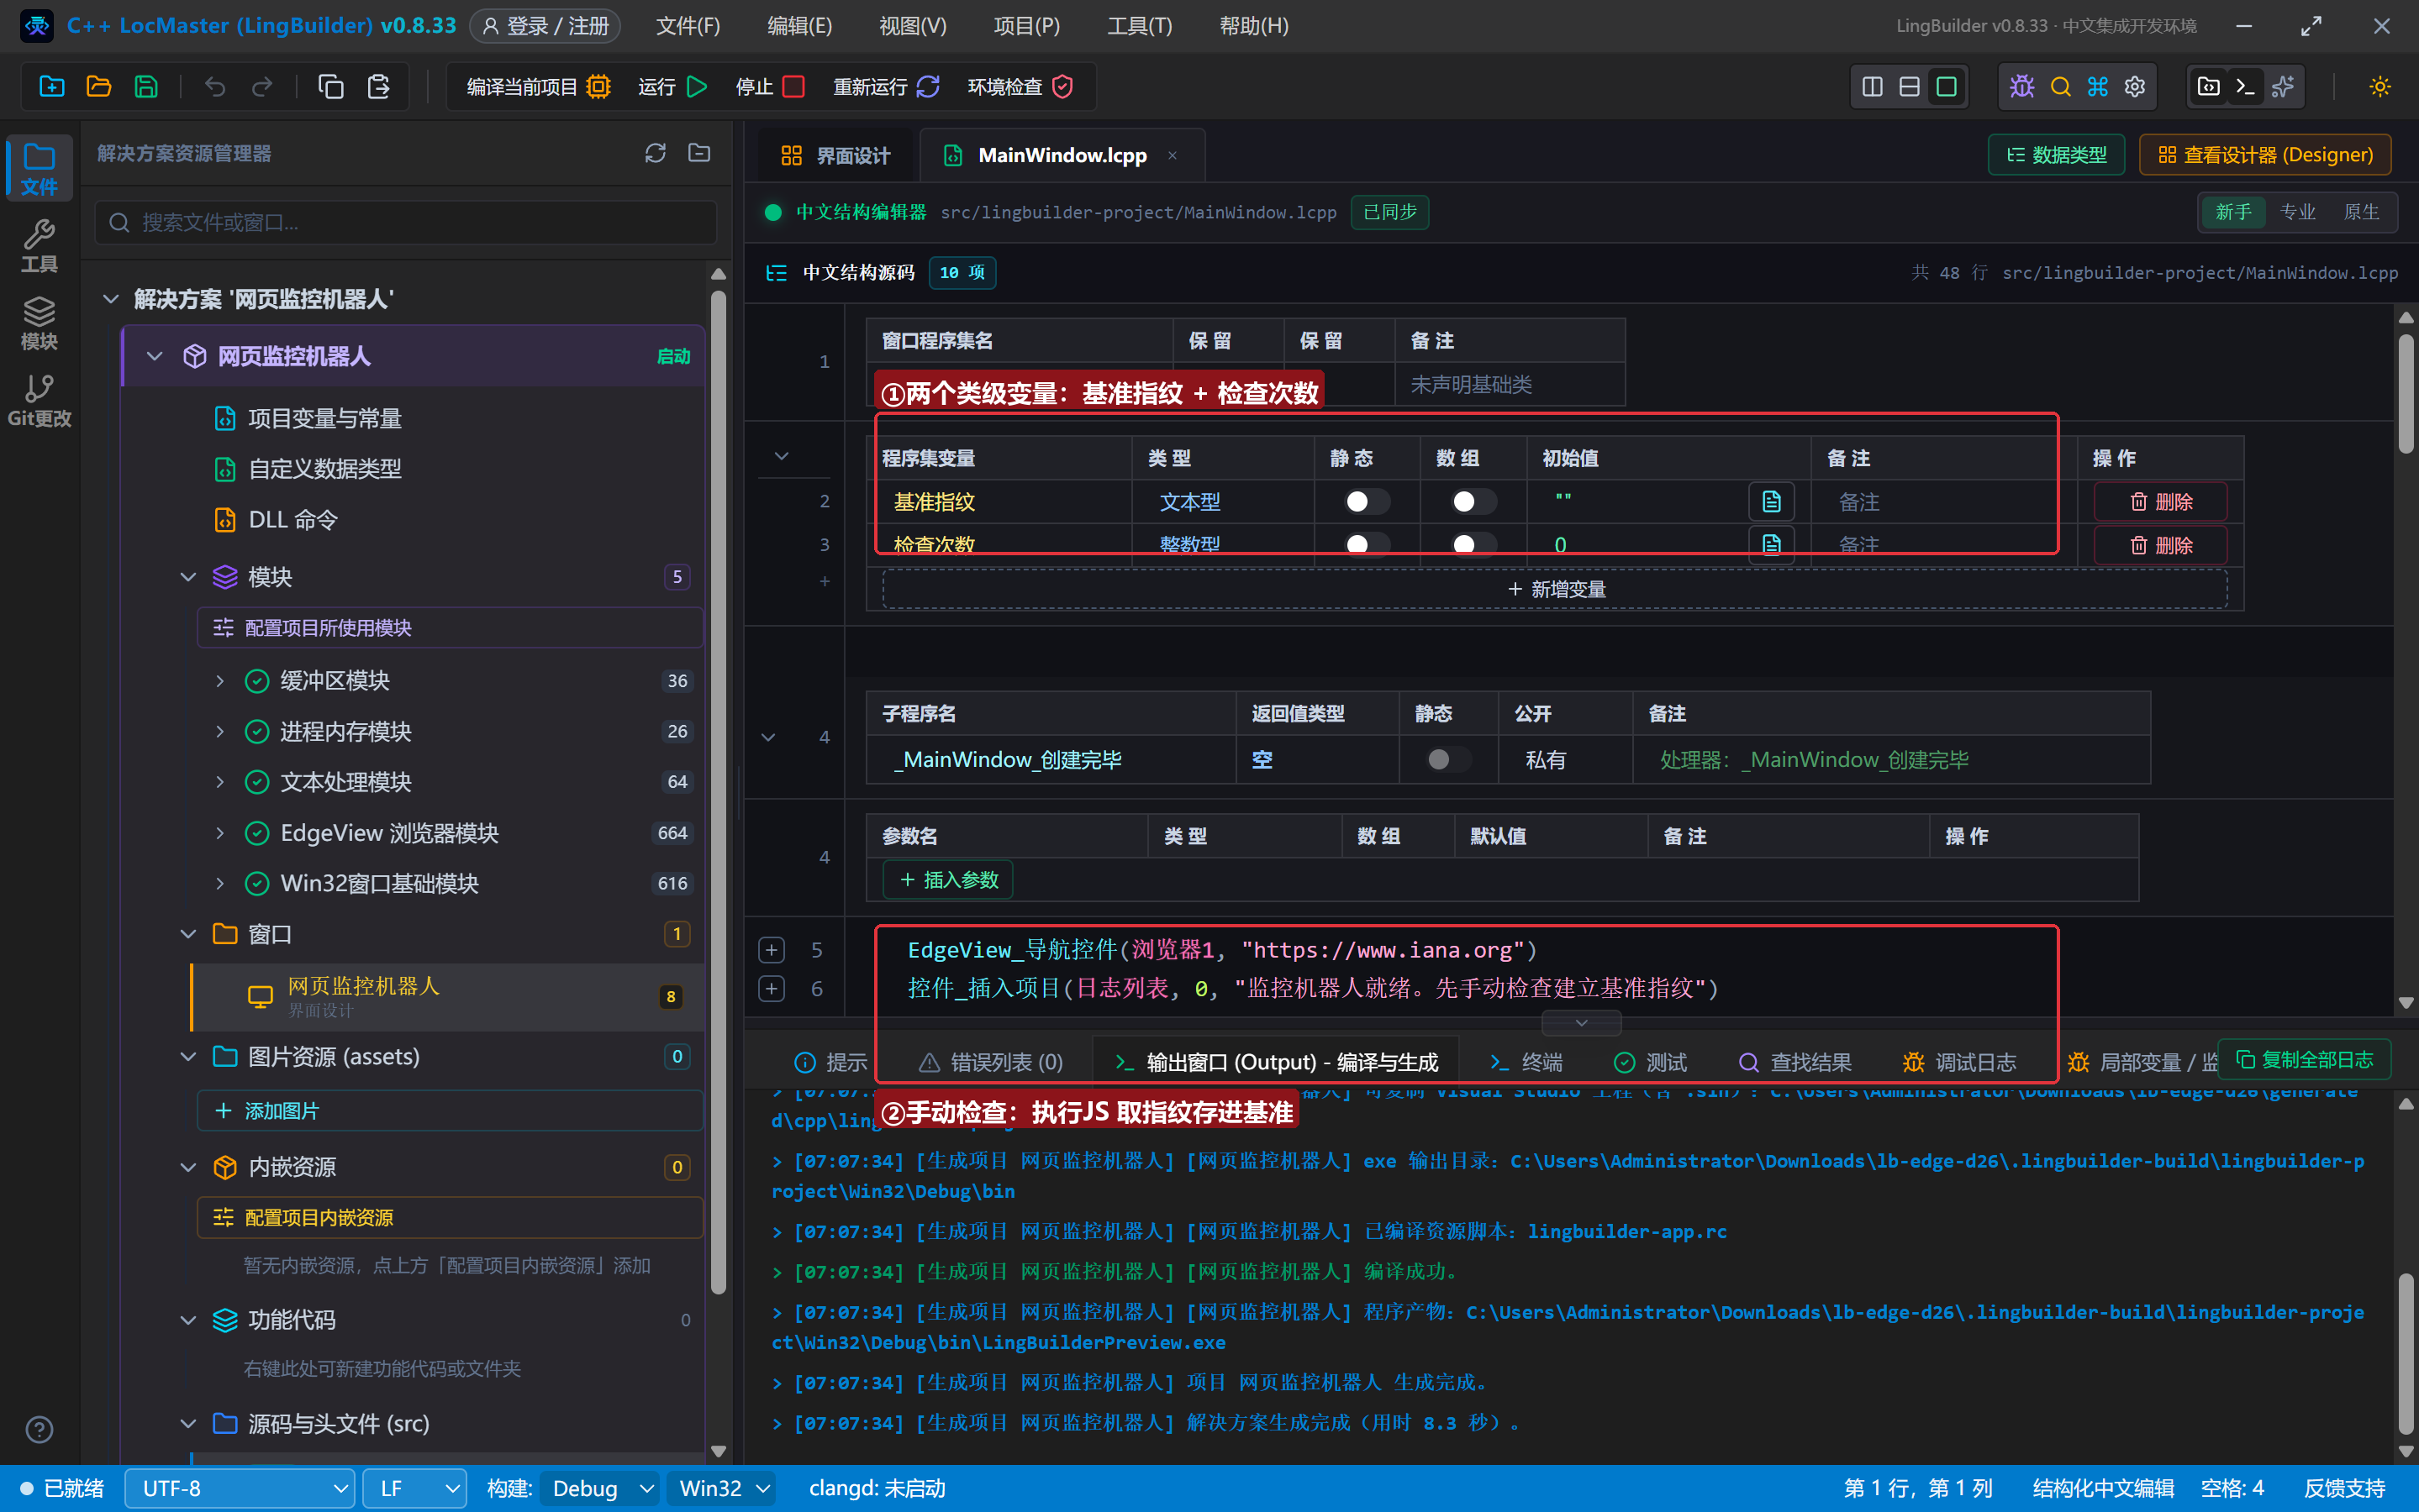
Task: Click the green Run play icon
Action: [x=698, y=87]
